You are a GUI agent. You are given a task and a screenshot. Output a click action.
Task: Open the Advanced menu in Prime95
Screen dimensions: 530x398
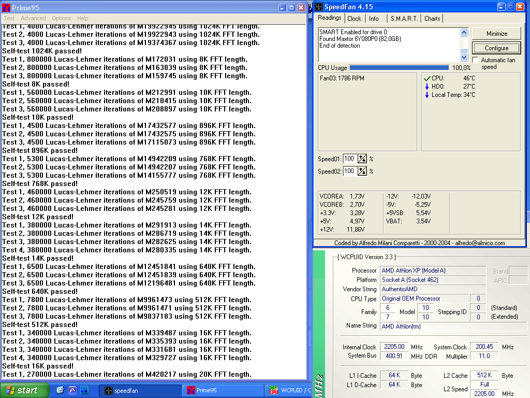(x=33, y=18)
